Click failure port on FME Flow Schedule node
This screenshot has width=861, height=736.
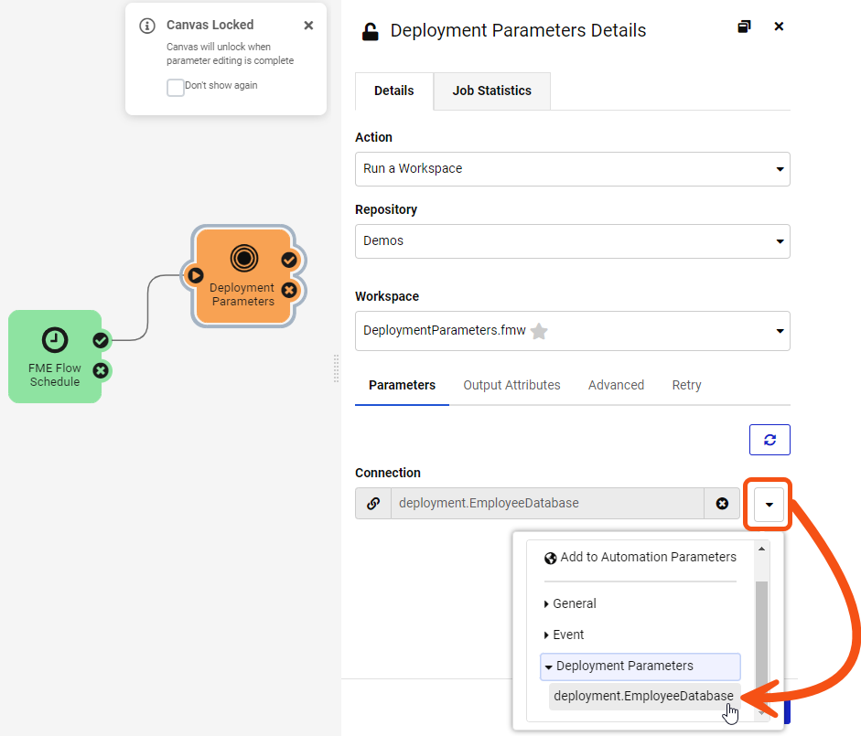(x=101, y=370)
